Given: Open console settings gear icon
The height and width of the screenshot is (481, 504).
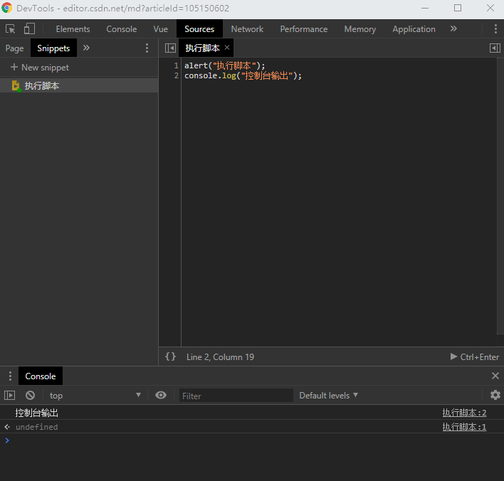Looking at the screenshot, I should tap(495, 395).
